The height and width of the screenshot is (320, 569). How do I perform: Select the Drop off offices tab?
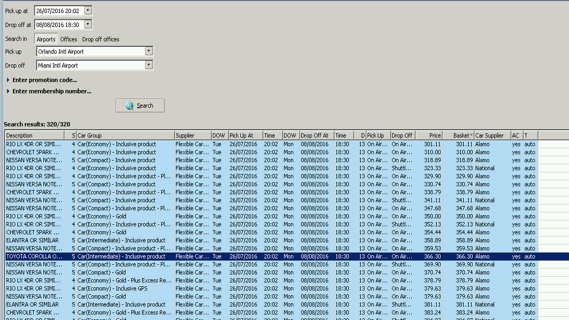[x=101, y=39]
